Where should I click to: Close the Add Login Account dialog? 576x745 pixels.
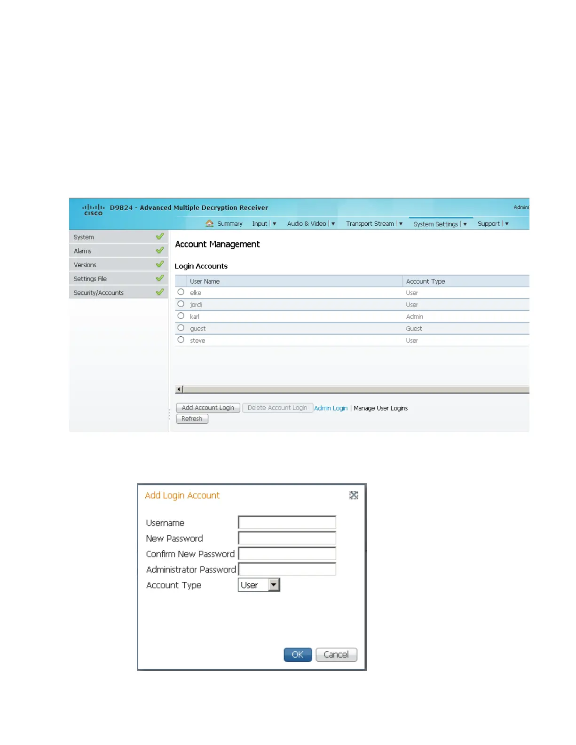[354, 495]
